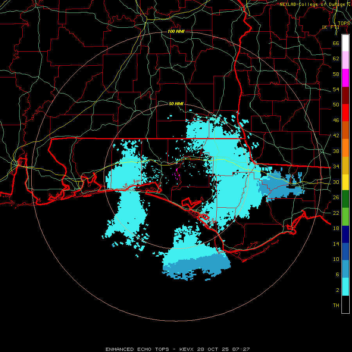Click the 'KEVX' radar site identifier
352x352 pixels.
[x=187, y=349]
